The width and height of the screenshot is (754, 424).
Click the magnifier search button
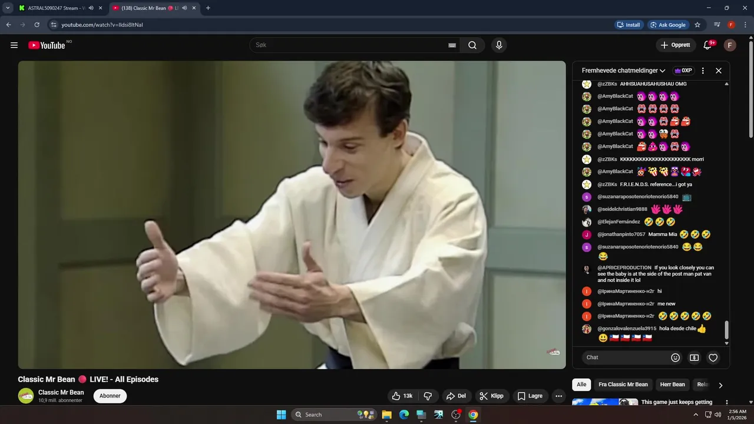472,45
